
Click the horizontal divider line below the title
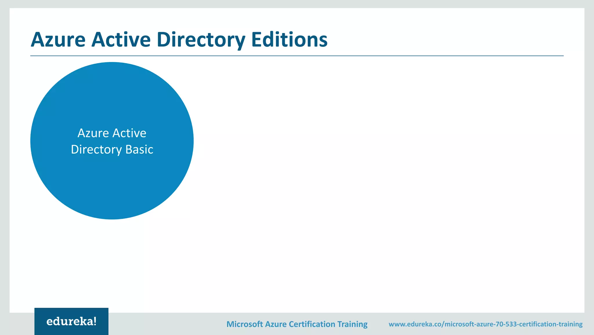(x=297, y=56)
